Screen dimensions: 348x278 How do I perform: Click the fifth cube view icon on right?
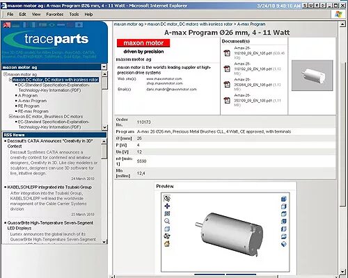(x=284, y=229)
